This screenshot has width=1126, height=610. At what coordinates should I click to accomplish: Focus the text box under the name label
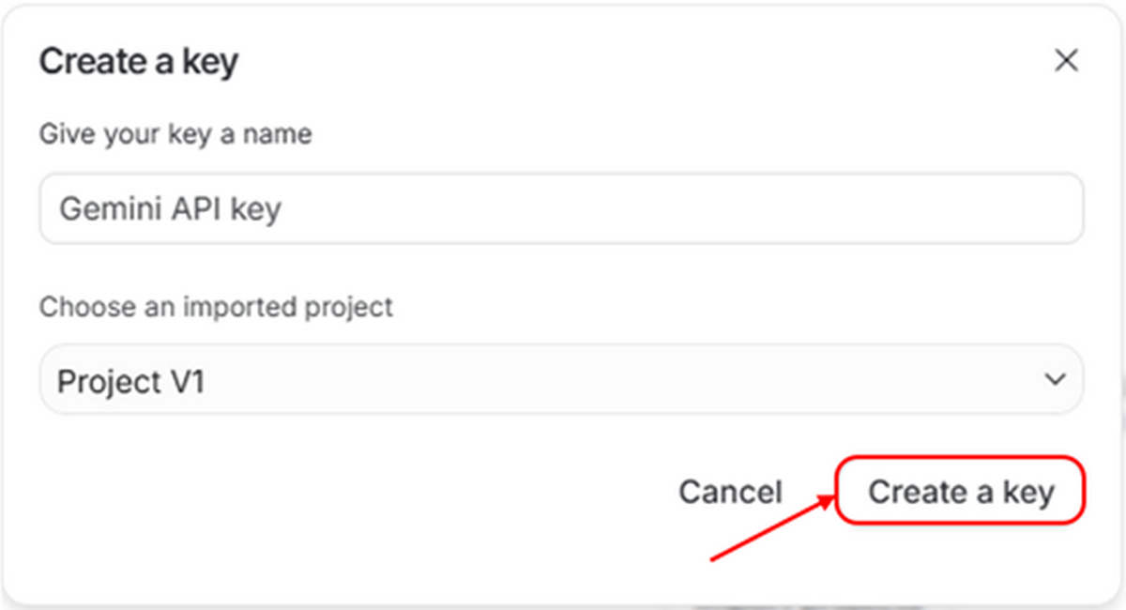(561, 208)
